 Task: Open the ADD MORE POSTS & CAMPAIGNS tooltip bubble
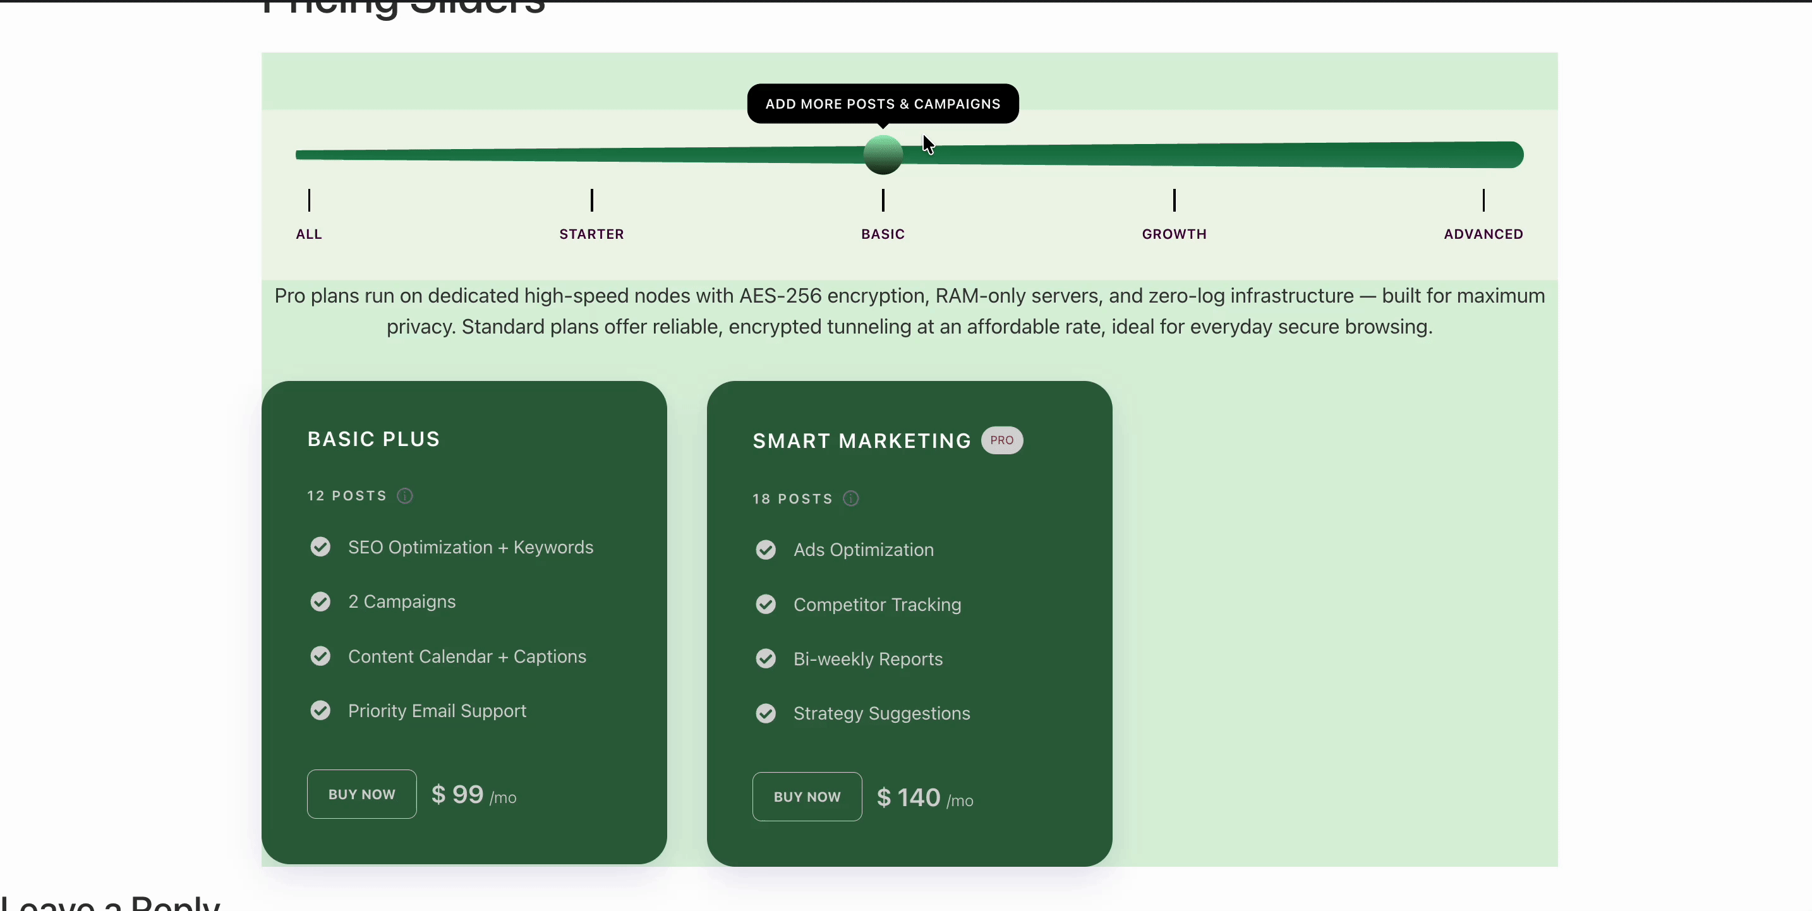(x=883, y=104)
